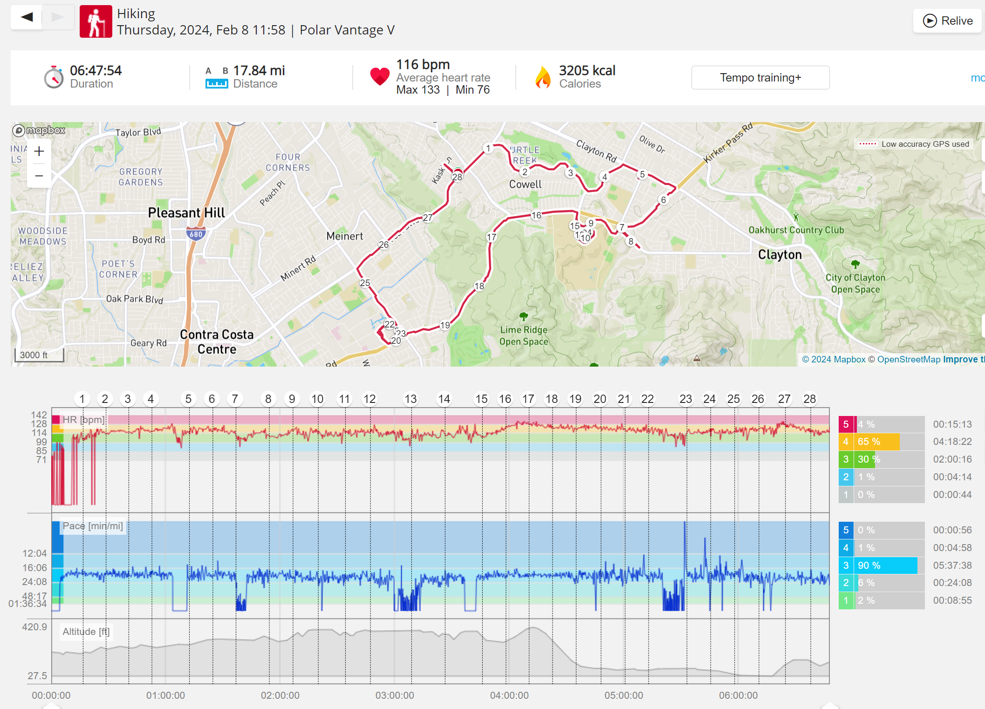Toggle the Pace [min/mi] graph label
The height and width of the screenshot is (709, 985).
(x=93, y=526)
